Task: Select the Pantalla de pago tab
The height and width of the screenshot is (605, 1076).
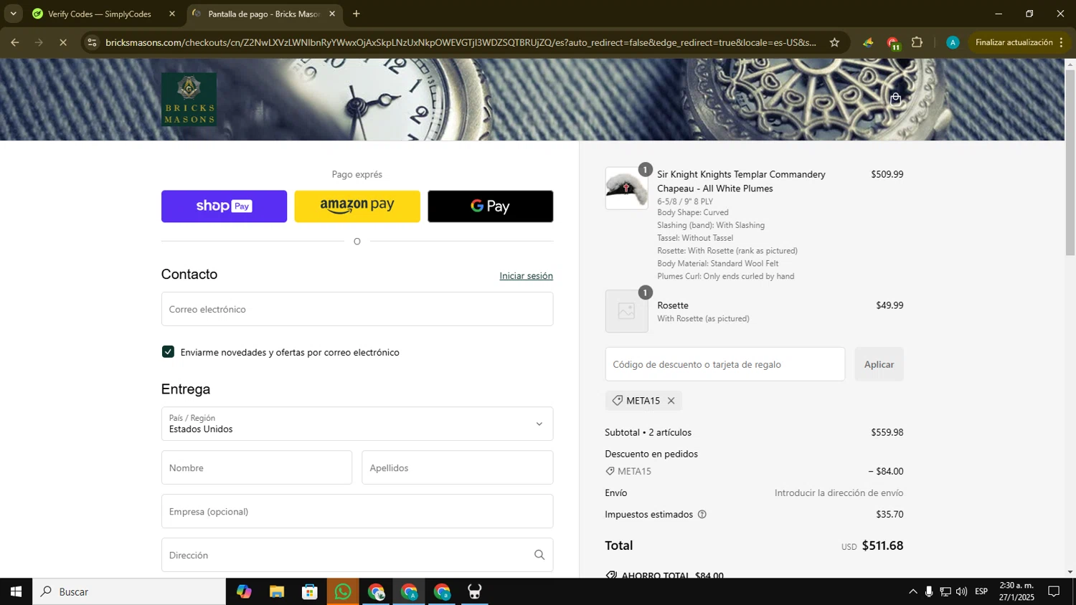Action: click(x=264, y=14)
